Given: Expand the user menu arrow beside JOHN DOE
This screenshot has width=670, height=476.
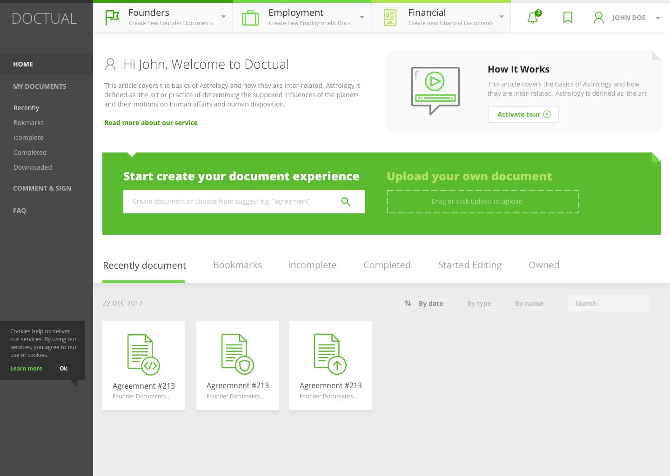Looking at the screenshot, I should point(657,18).
